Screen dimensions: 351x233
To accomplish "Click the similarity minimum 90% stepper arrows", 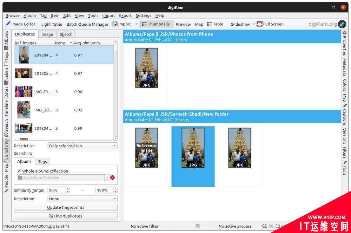I will [x=68, y=190].
